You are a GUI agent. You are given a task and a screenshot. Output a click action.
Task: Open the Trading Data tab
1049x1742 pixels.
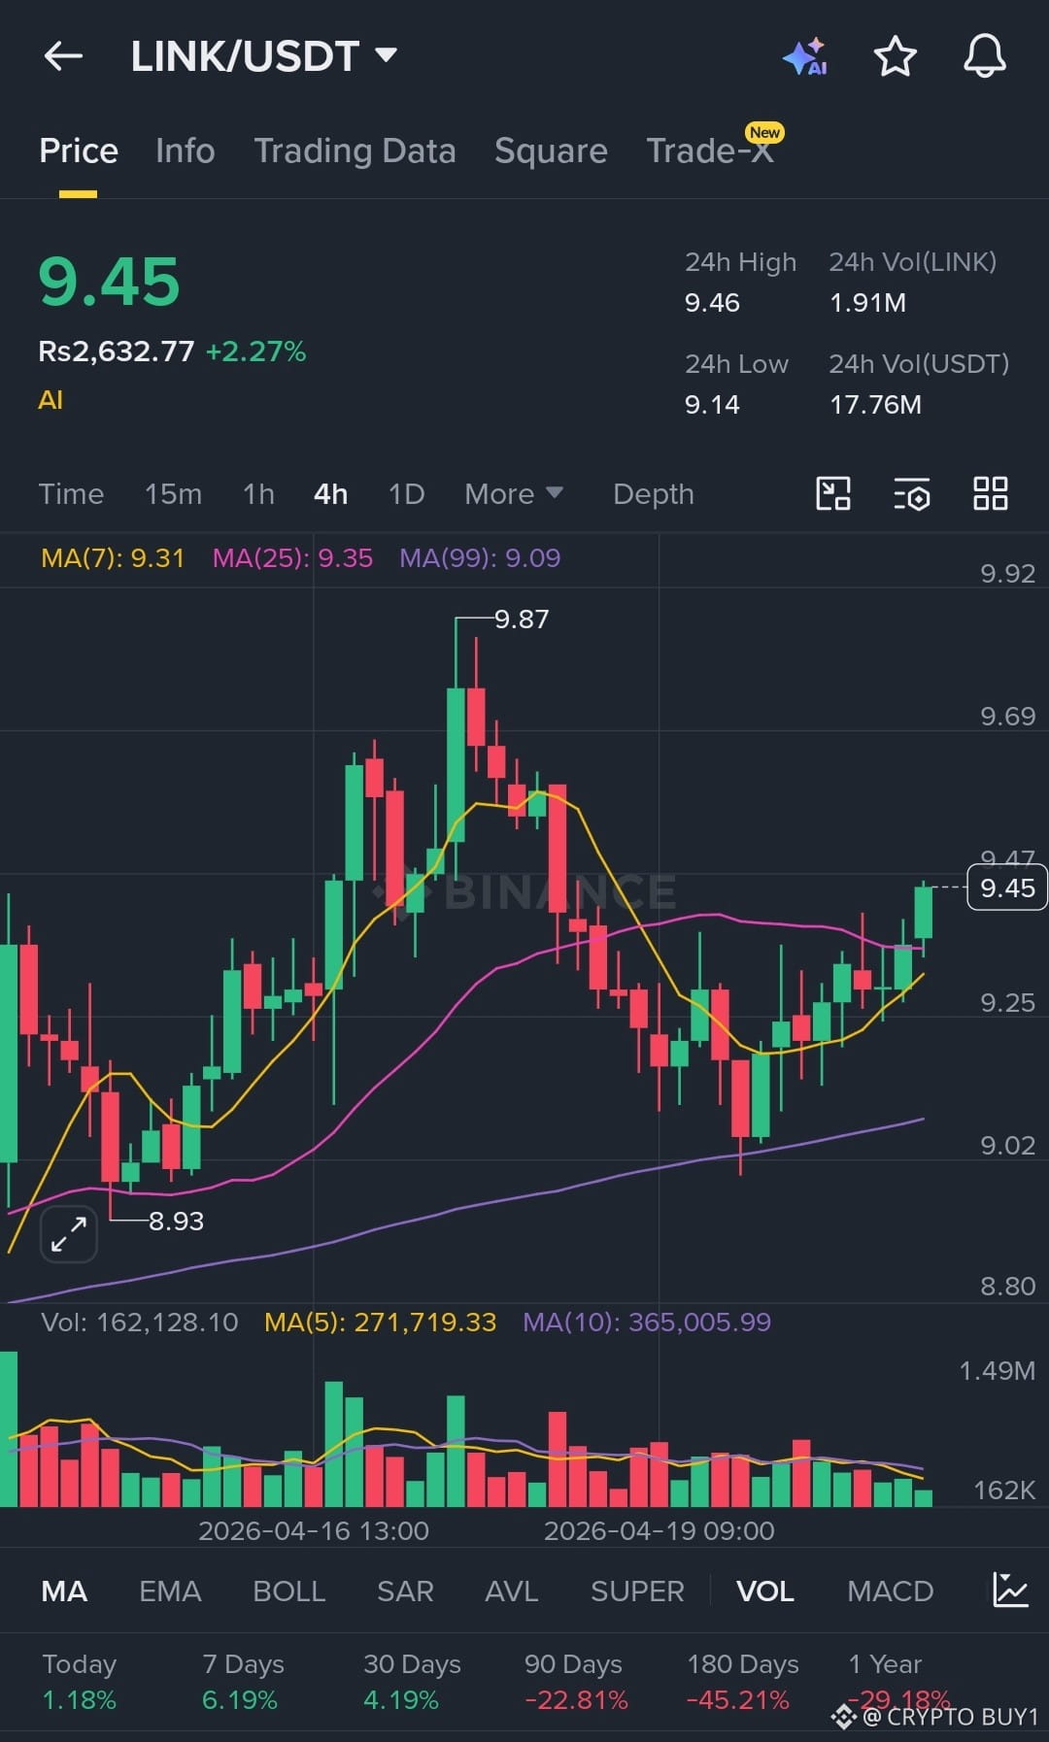(355, 151)
